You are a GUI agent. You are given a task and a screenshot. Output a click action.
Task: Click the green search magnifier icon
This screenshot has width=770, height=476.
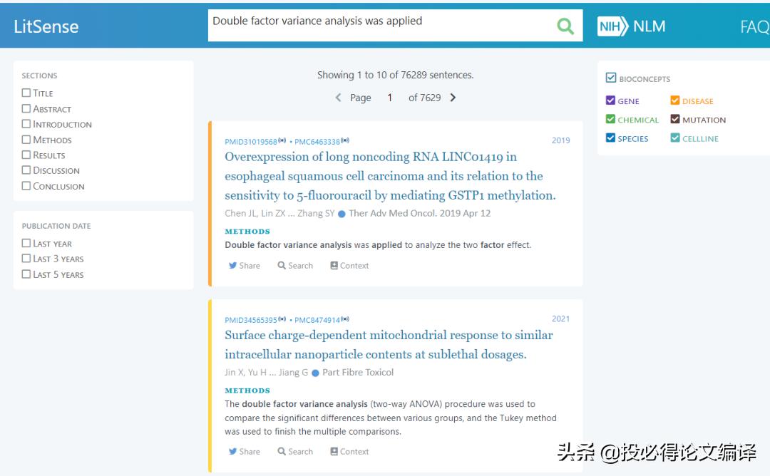point(567,26)
